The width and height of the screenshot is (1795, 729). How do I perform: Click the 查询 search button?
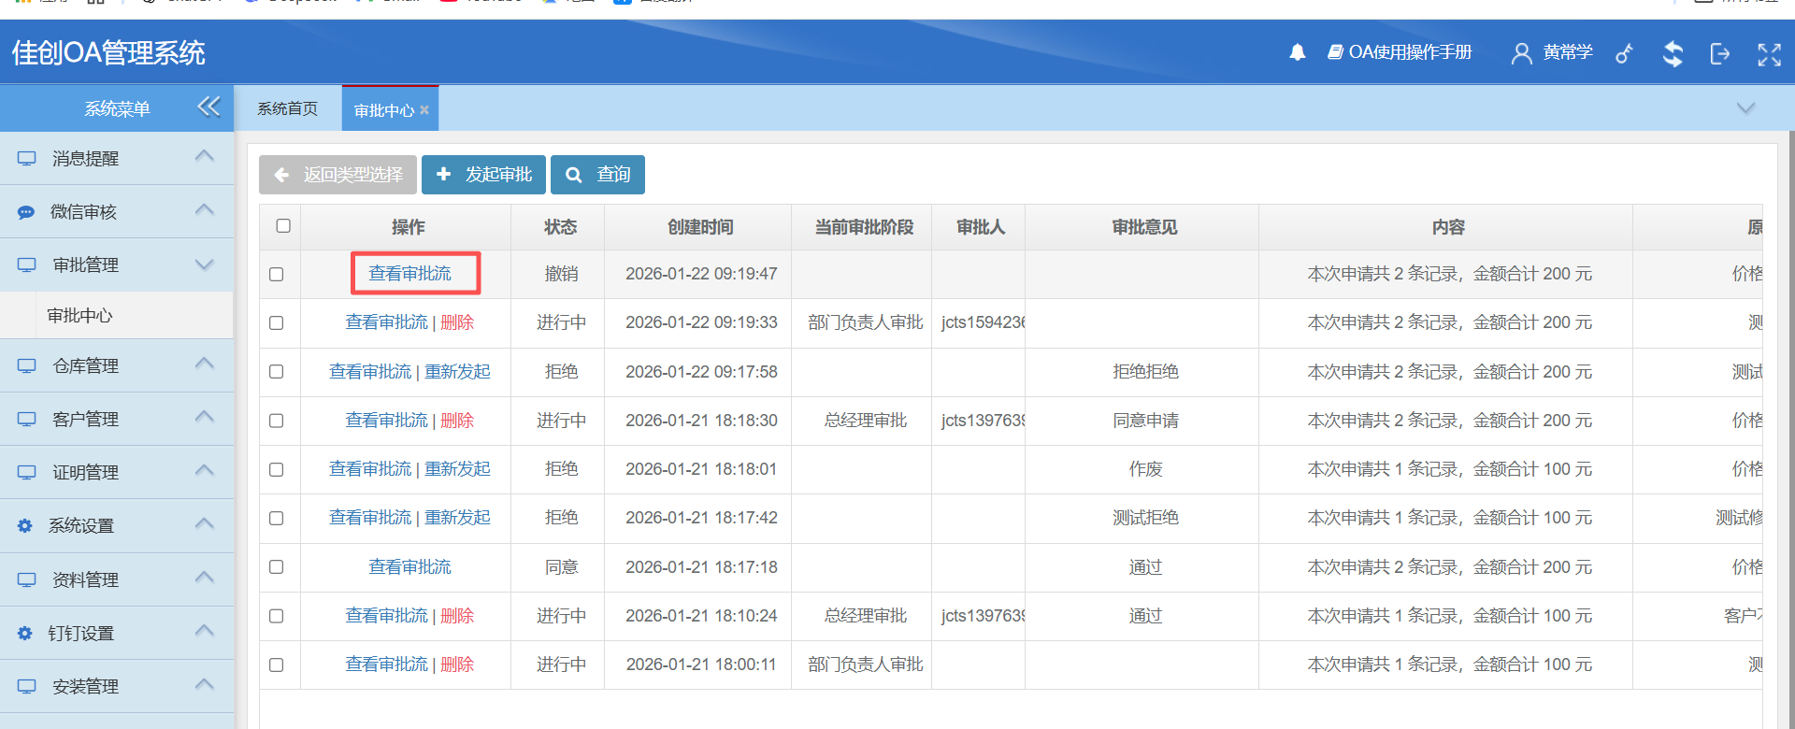click(x=597, y=175)
